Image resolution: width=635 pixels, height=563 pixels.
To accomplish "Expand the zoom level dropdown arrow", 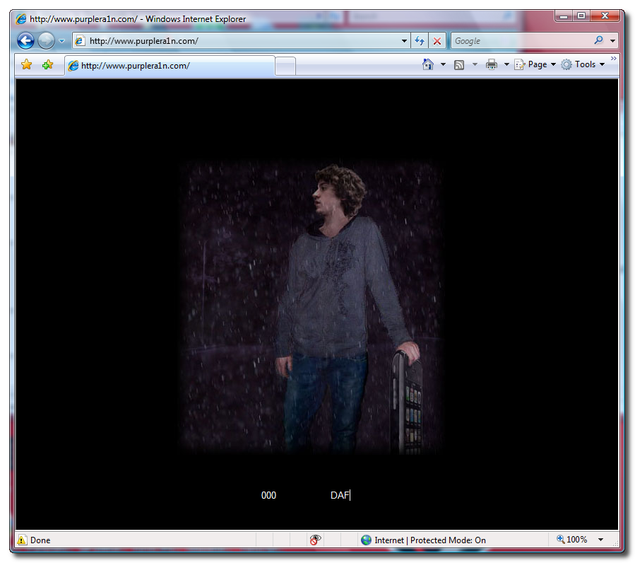I will click(600, 540).
